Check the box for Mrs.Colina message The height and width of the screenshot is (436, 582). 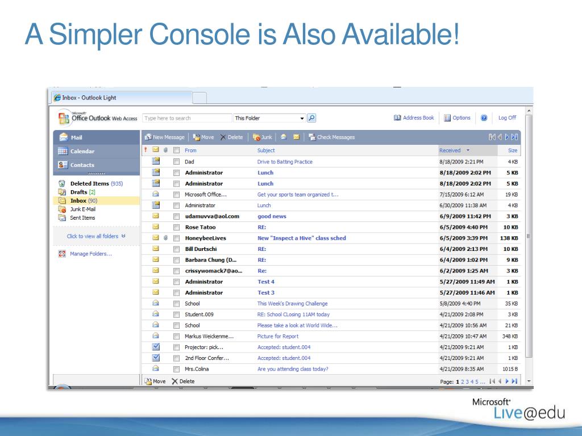pyautogui.click(x=176, y=369)
